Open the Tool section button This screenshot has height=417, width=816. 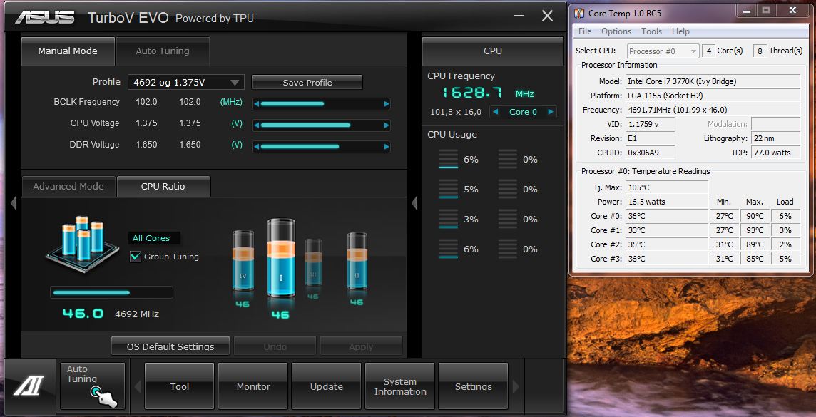pos(180,386)
